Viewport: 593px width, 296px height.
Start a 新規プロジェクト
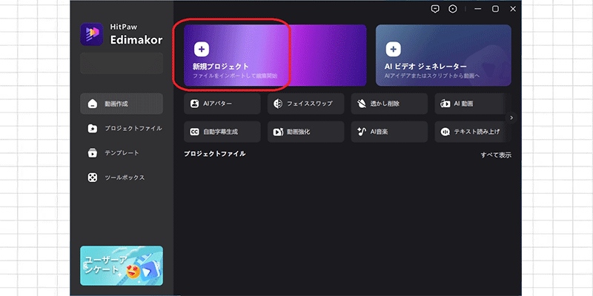pyautogui.click(x=275, y=55)
